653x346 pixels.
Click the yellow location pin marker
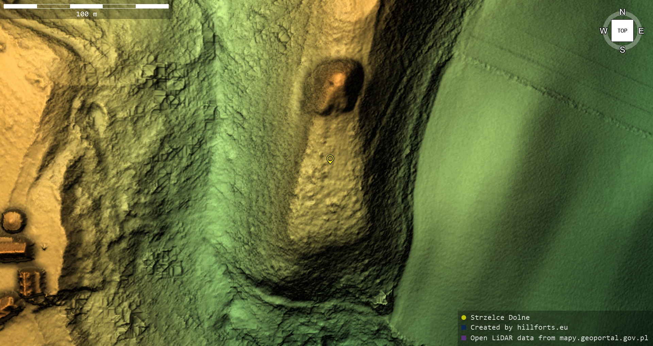tap(330, 159)
